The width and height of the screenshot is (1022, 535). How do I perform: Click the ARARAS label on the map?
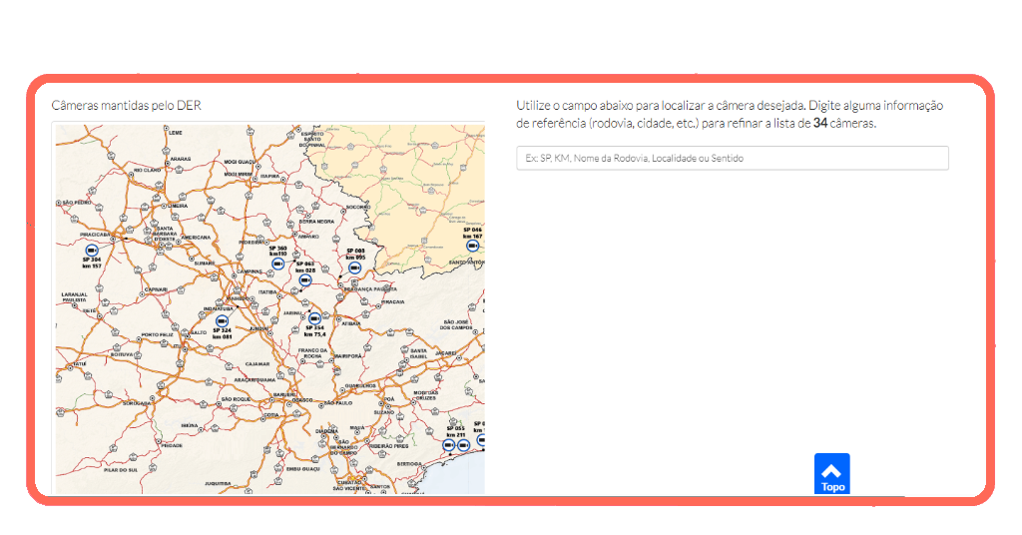click(181, 159)
